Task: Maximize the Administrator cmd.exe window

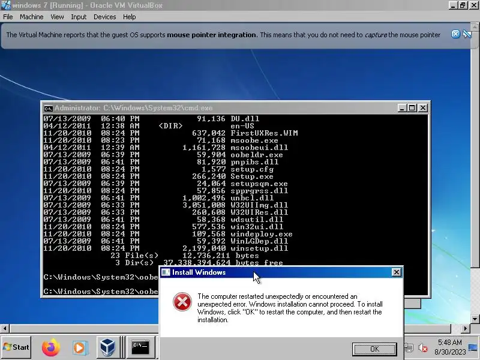Action: 412,108
